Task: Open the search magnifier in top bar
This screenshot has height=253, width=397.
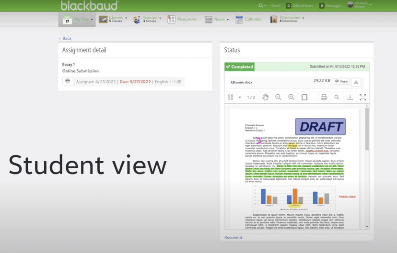Action: coord(260,6)
